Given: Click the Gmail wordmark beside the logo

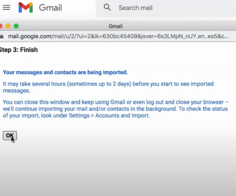Looking at the screenshot, I should pos(51,8).
